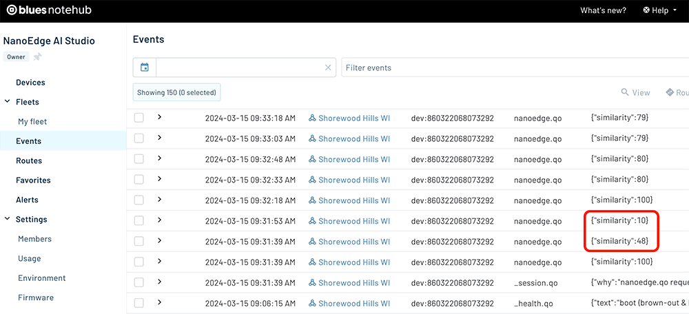
Task: Open Alerts in the sidebar
Action: coord(27,200)
